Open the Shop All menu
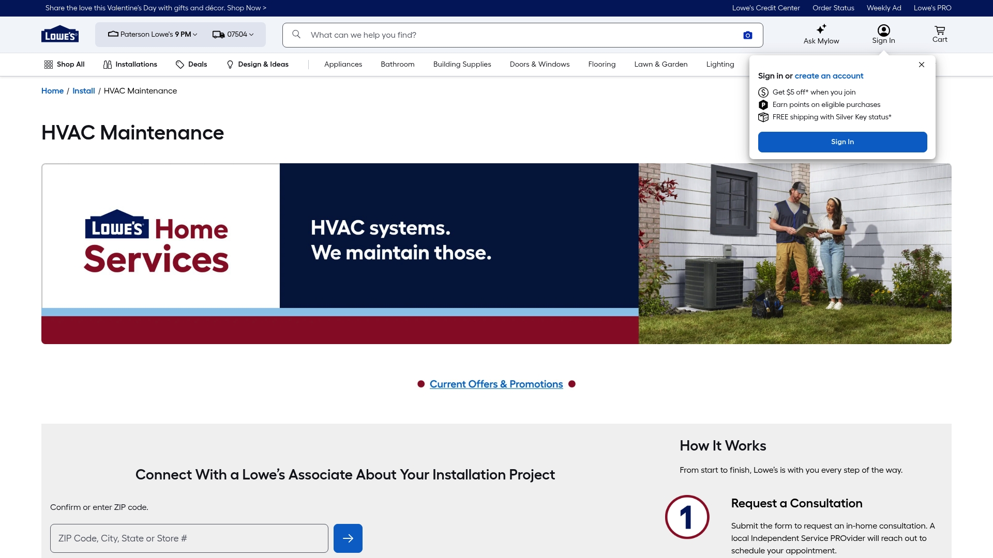This screenshot has width=993, height=558. [64, 65]
